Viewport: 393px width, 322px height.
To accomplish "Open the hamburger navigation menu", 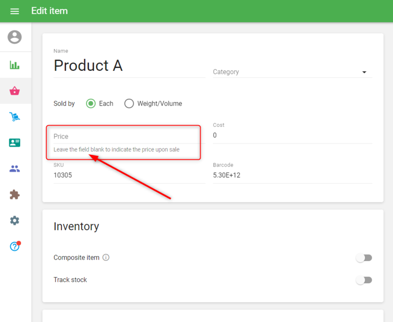I will click(15, 11).
